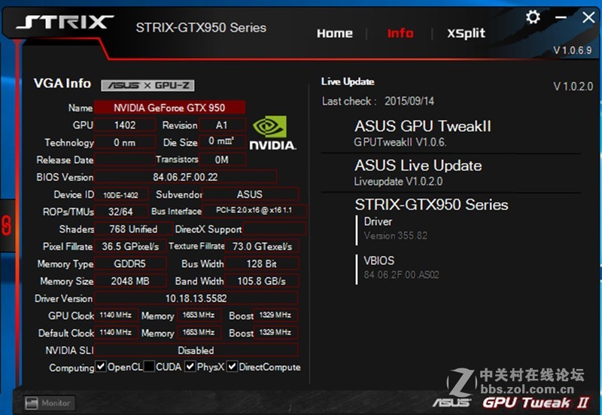Open the Monitor panel button
The image size is (602, 415).
pos(49,403)
